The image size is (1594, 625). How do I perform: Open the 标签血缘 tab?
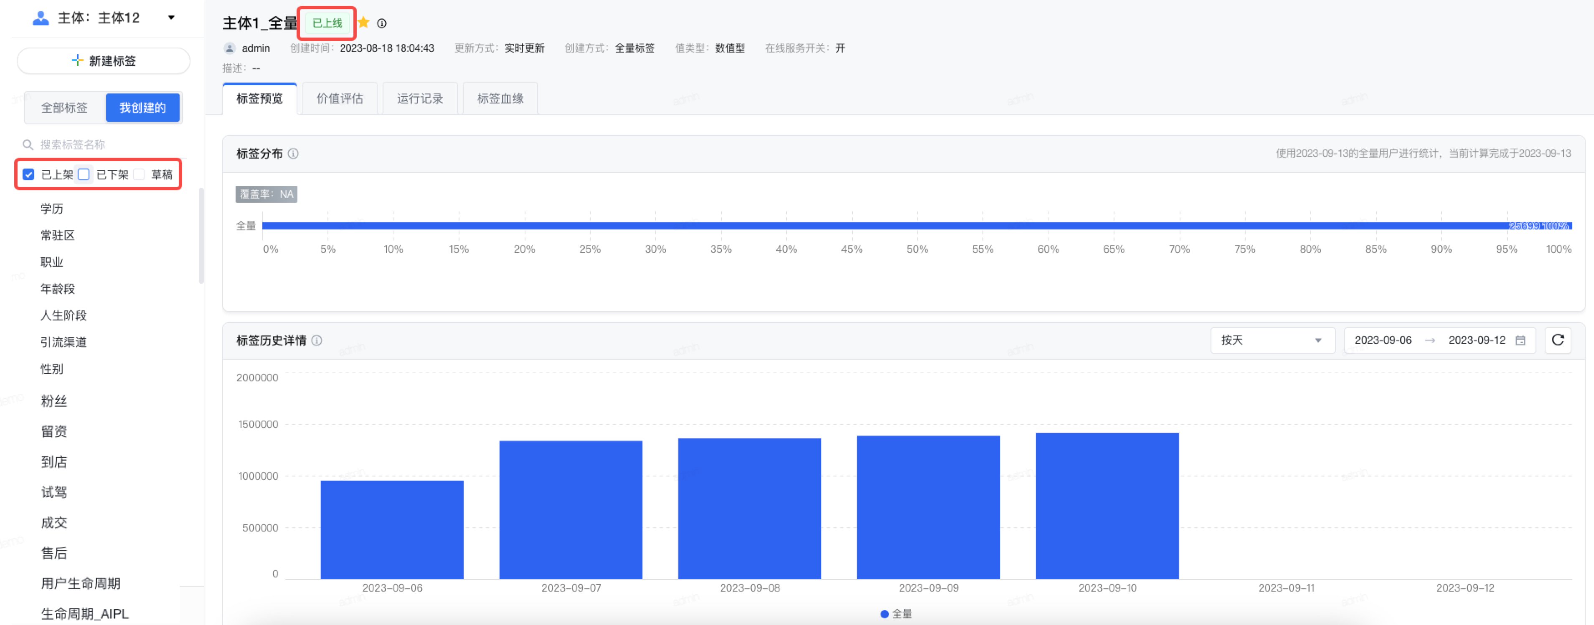pos(500,99)
